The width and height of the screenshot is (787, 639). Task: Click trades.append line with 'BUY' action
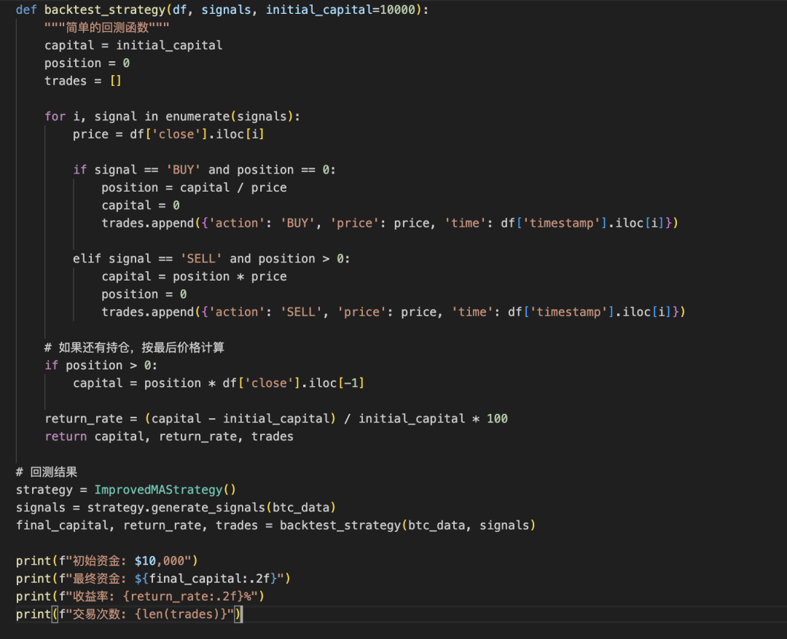390,223
